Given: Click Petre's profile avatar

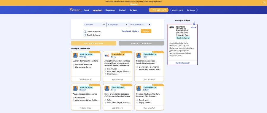Looking at the screenshot, I should tap(107, 88).
